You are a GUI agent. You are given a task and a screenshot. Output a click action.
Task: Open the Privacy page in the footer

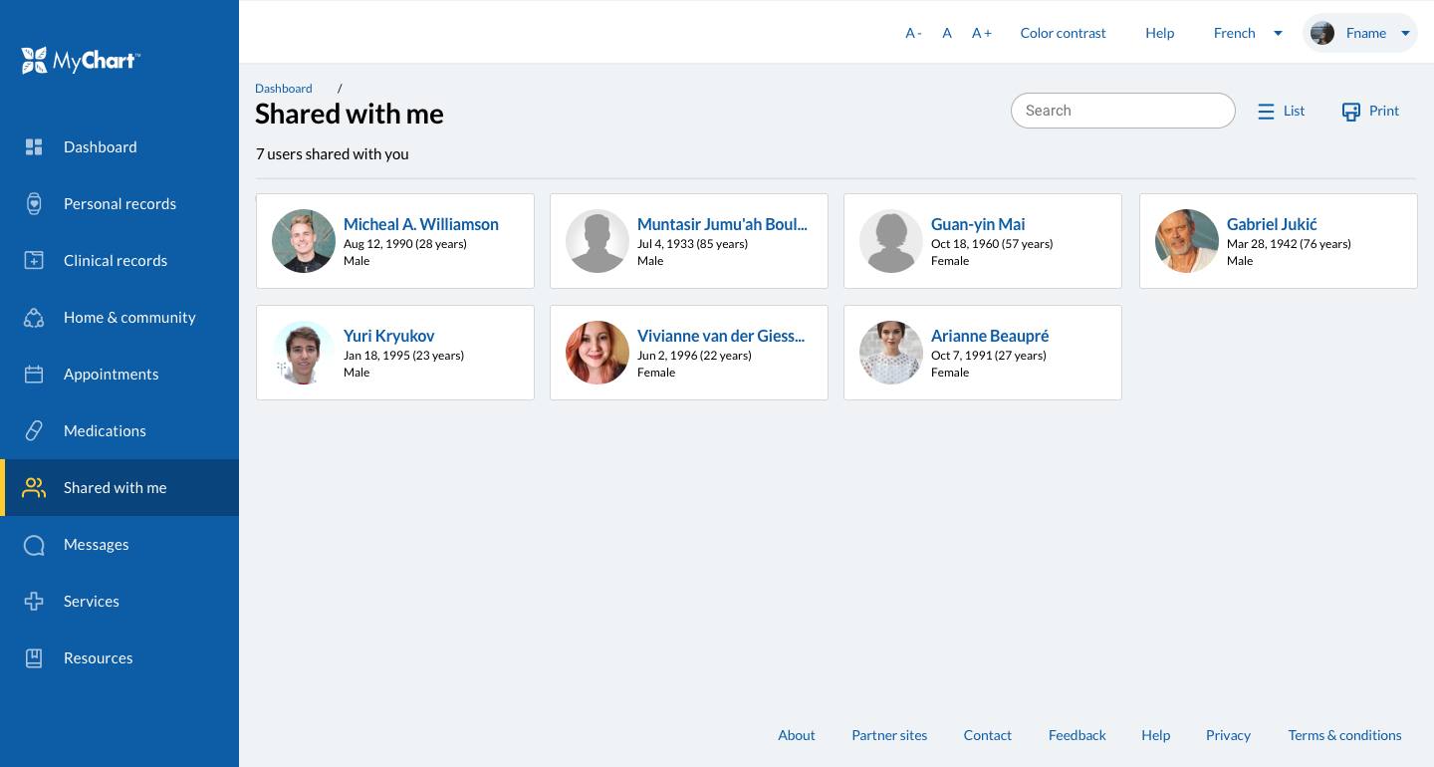pyautogui.click(x=1228, y=735)
